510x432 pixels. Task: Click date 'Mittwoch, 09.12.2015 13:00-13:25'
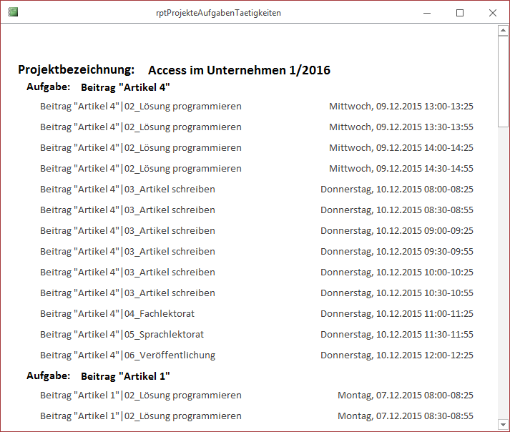click(401, 107)
